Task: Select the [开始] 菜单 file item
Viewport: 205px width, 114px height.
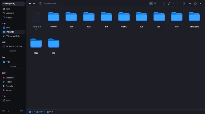Action: pyautogui.click(x=36, y=20)
